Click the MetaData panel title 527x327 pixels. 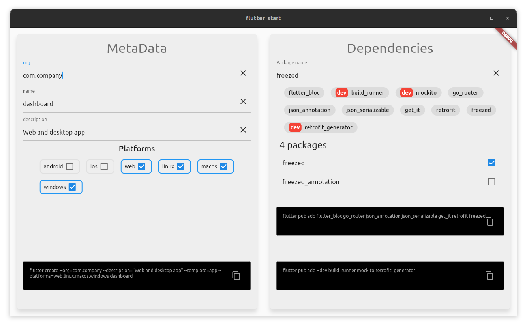coord(137,48)
